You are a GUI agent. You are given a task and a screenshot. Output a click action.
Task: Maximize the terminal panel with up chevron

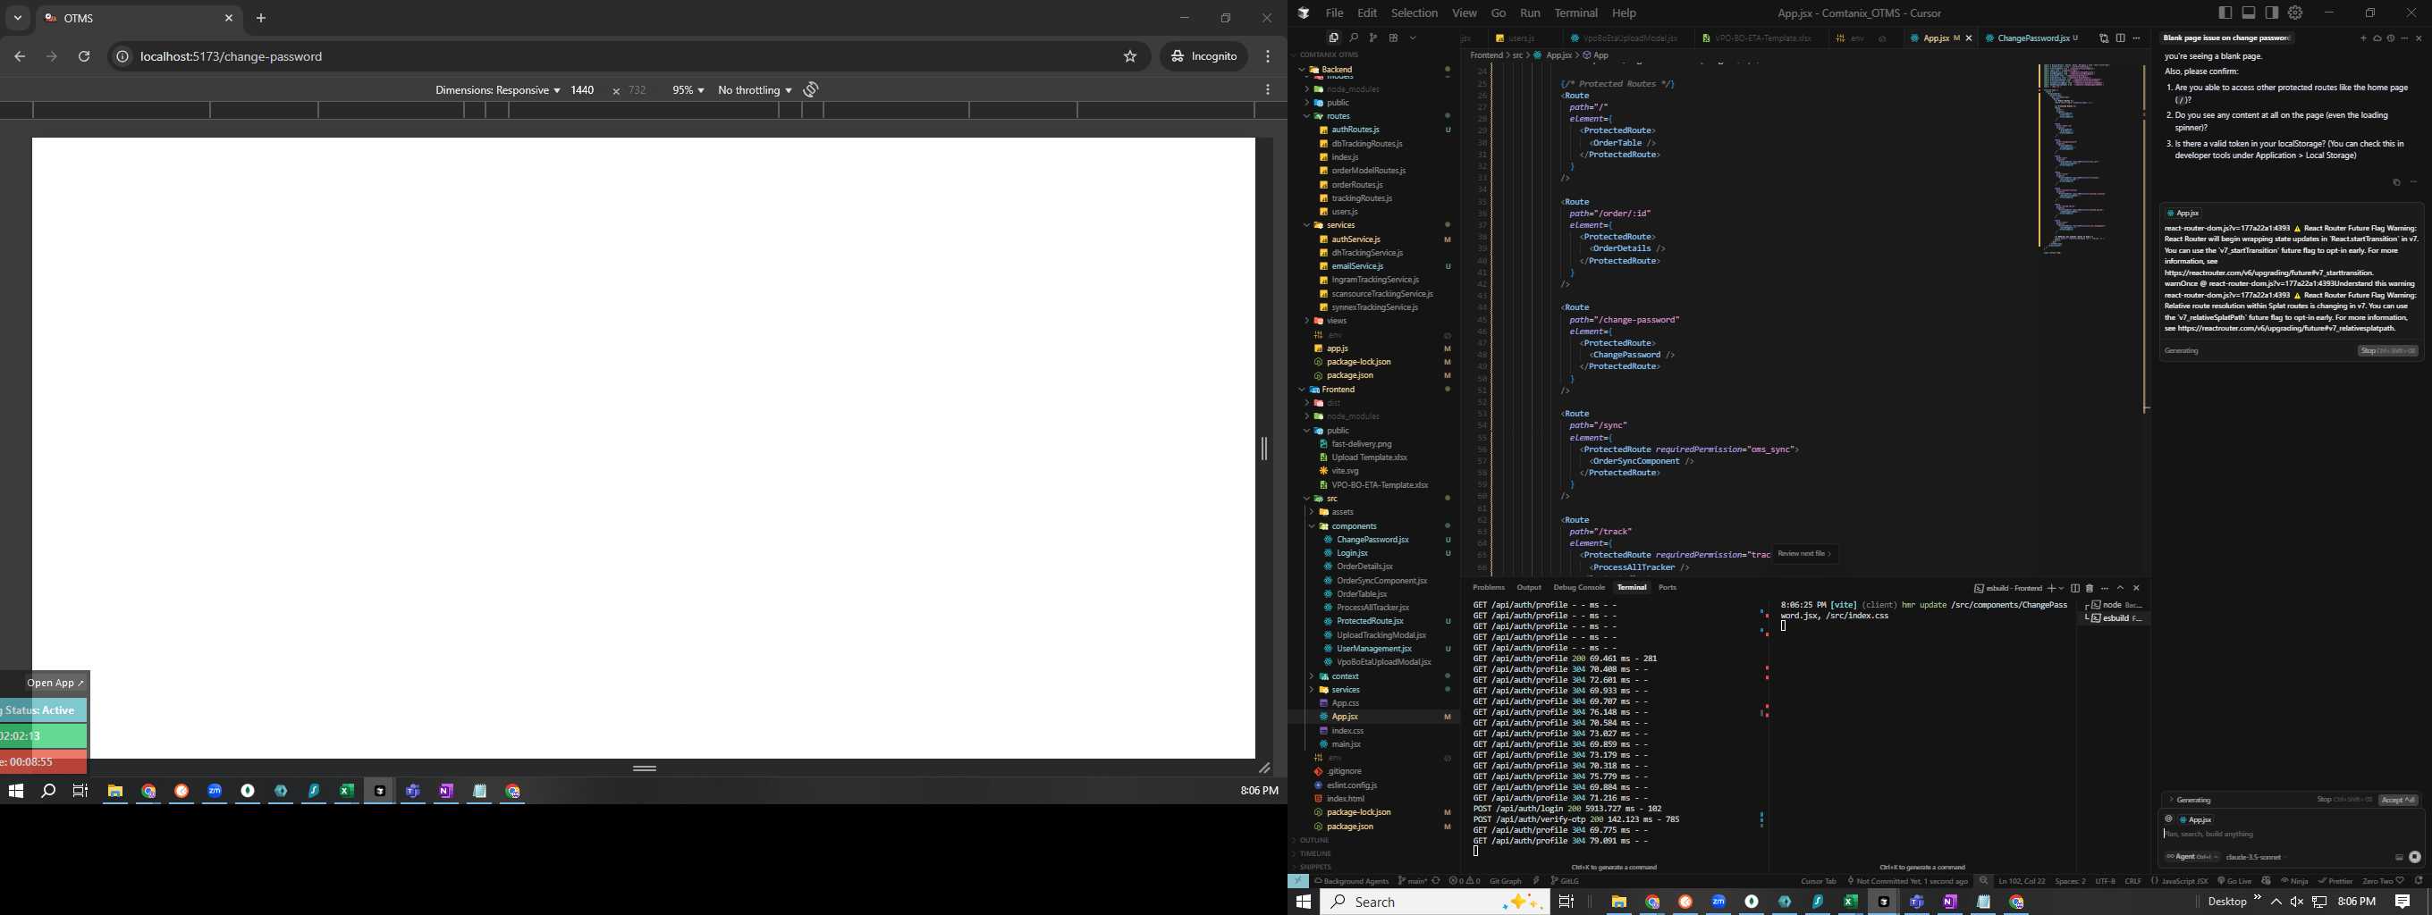coord(2119,588)
